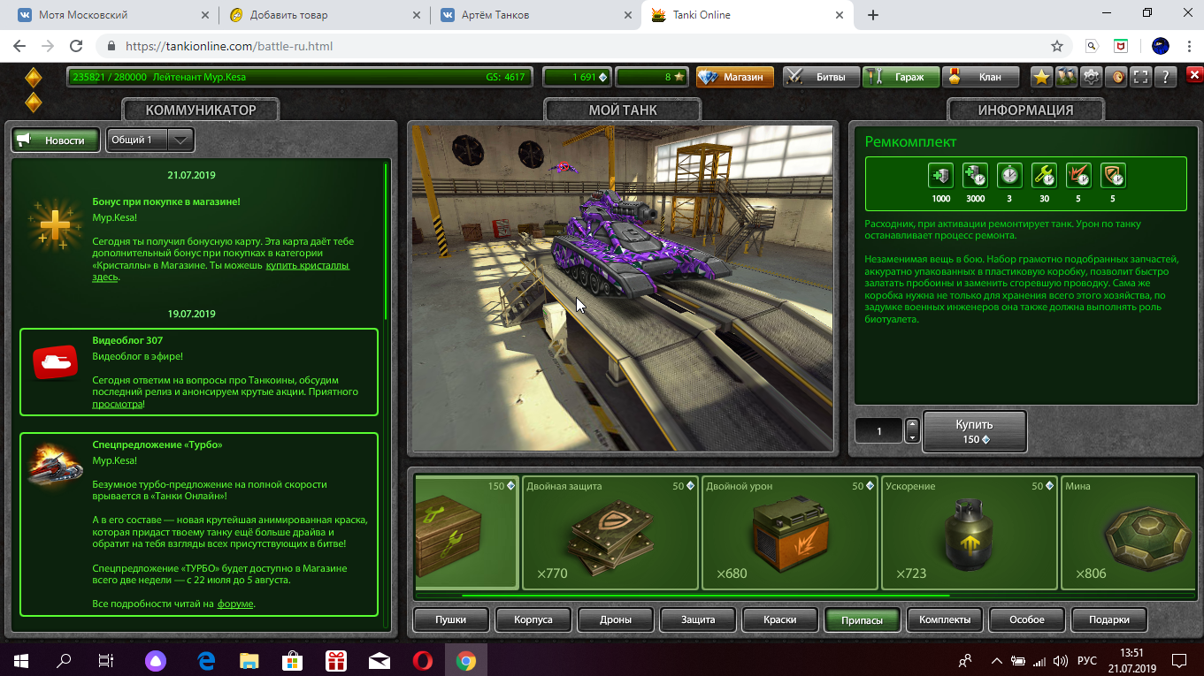Screen dimensions: 1204x676
Task: Click the YouTube Видеоблог 307 icon
Action: (x=55, y=362)
